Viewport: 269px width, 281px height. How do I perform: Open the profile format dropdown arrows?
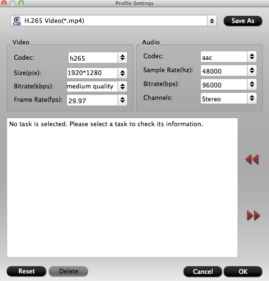coord(212,21)
